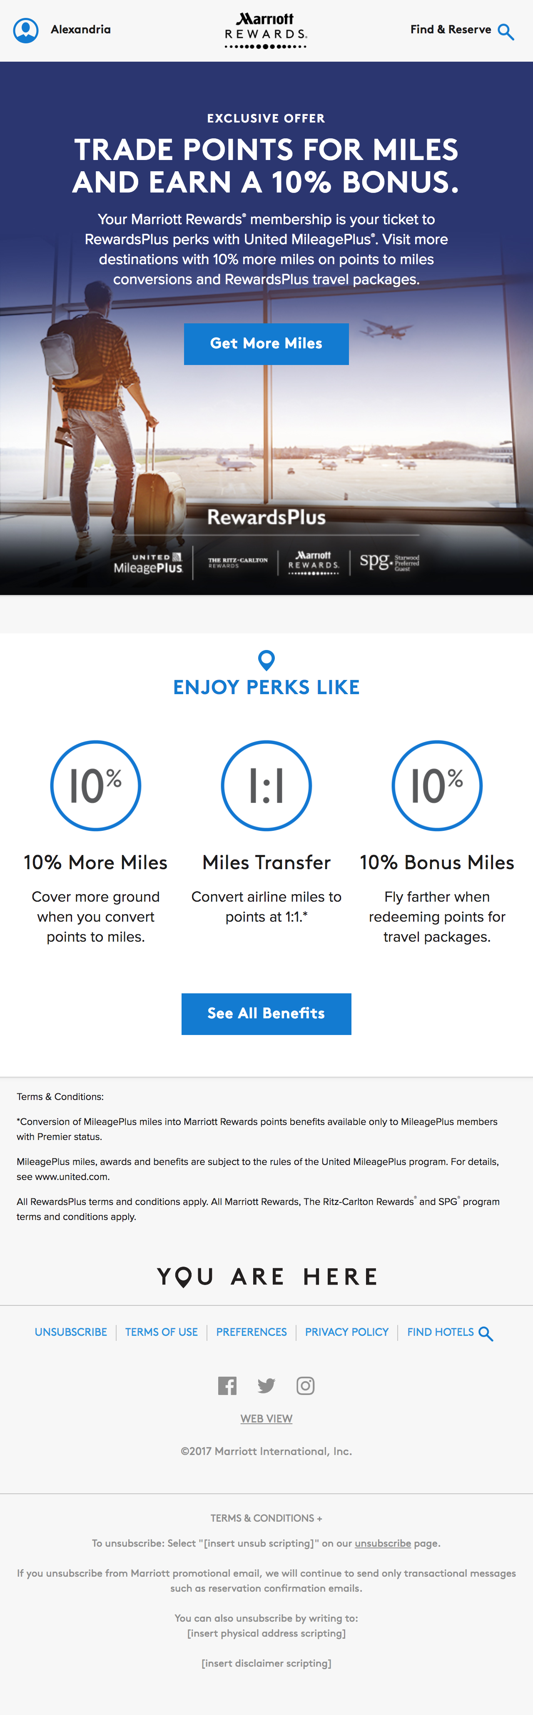Screen dimensions: 533x1715
Task: Open the Privacy Policy footer link
Action: 347,1332
